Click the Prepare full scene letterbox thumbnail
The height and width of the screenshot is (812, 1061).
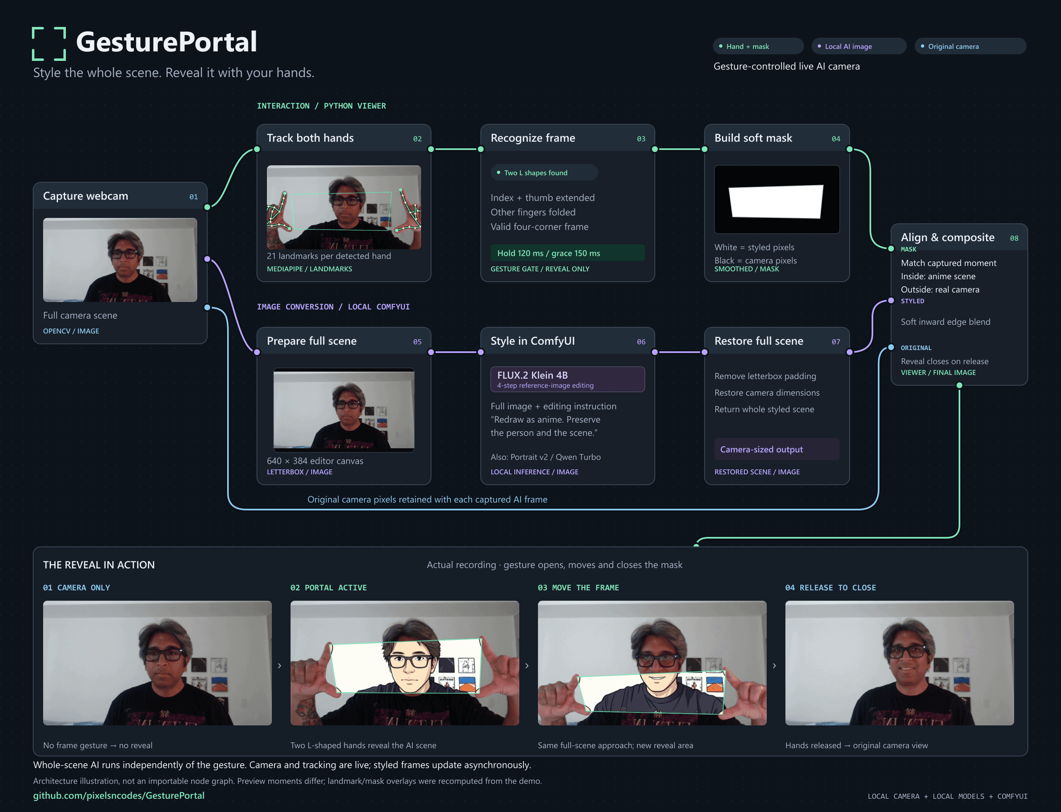(x=344, y=410)
